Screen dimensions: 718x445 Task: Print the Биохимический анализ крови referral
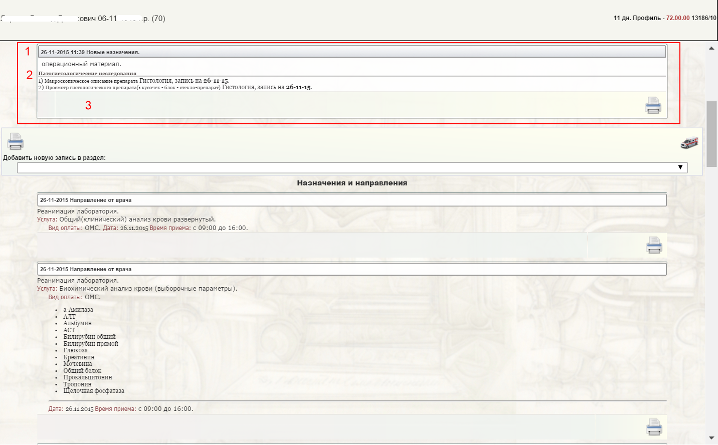click(654, 427)
